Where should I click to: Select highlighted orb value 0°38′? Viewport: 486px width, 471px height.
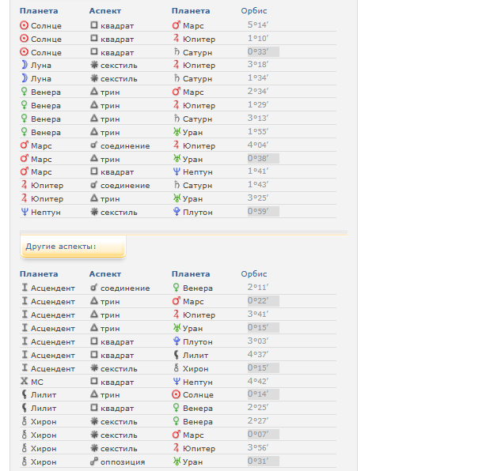click(263, 158)
